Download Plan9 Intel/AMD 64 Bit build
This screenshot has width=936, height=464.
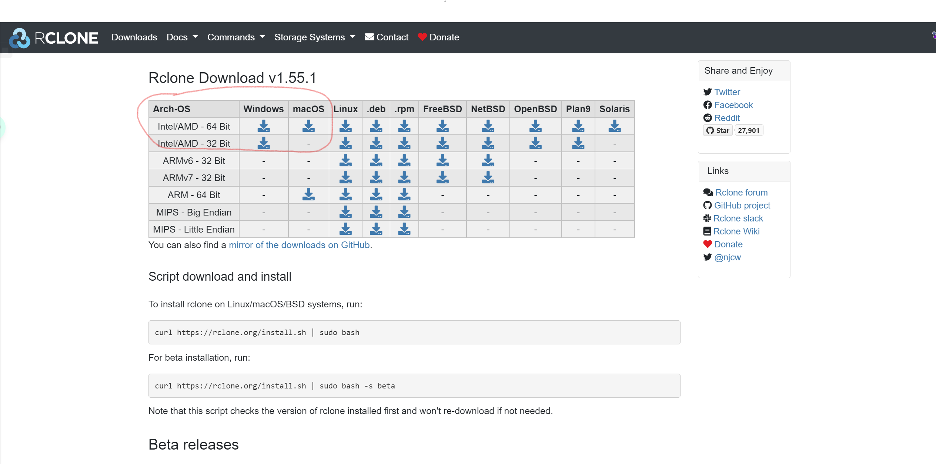pyautogui.click(x=578, y=126)
